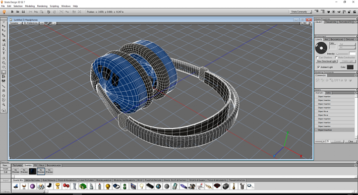This screenshot has width=358, height=195.
Task: Select the magnifier Zoom tool in left toolbar
Action: pyautogui.click(x=4, y=104)
